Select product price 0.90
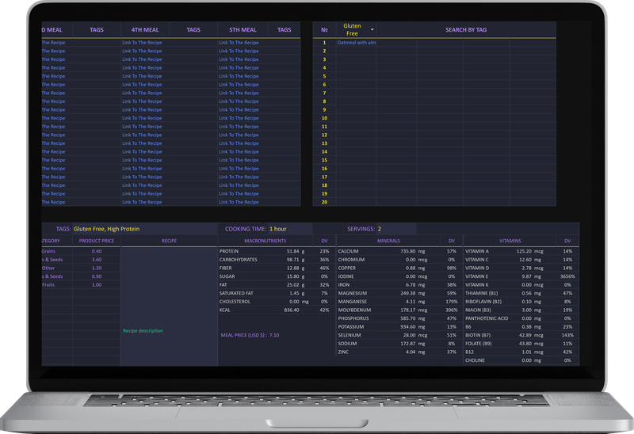Viewport: 634px width, 434px height. (x=97, y=276)
